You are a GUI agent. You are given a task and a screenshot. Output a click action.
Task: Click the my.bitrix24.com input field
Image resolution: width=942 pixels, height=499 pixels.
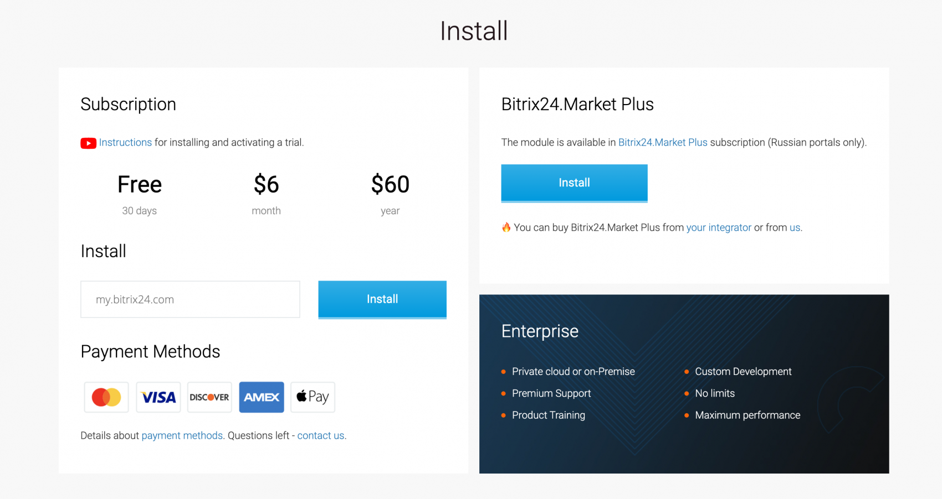click(190, 299)
